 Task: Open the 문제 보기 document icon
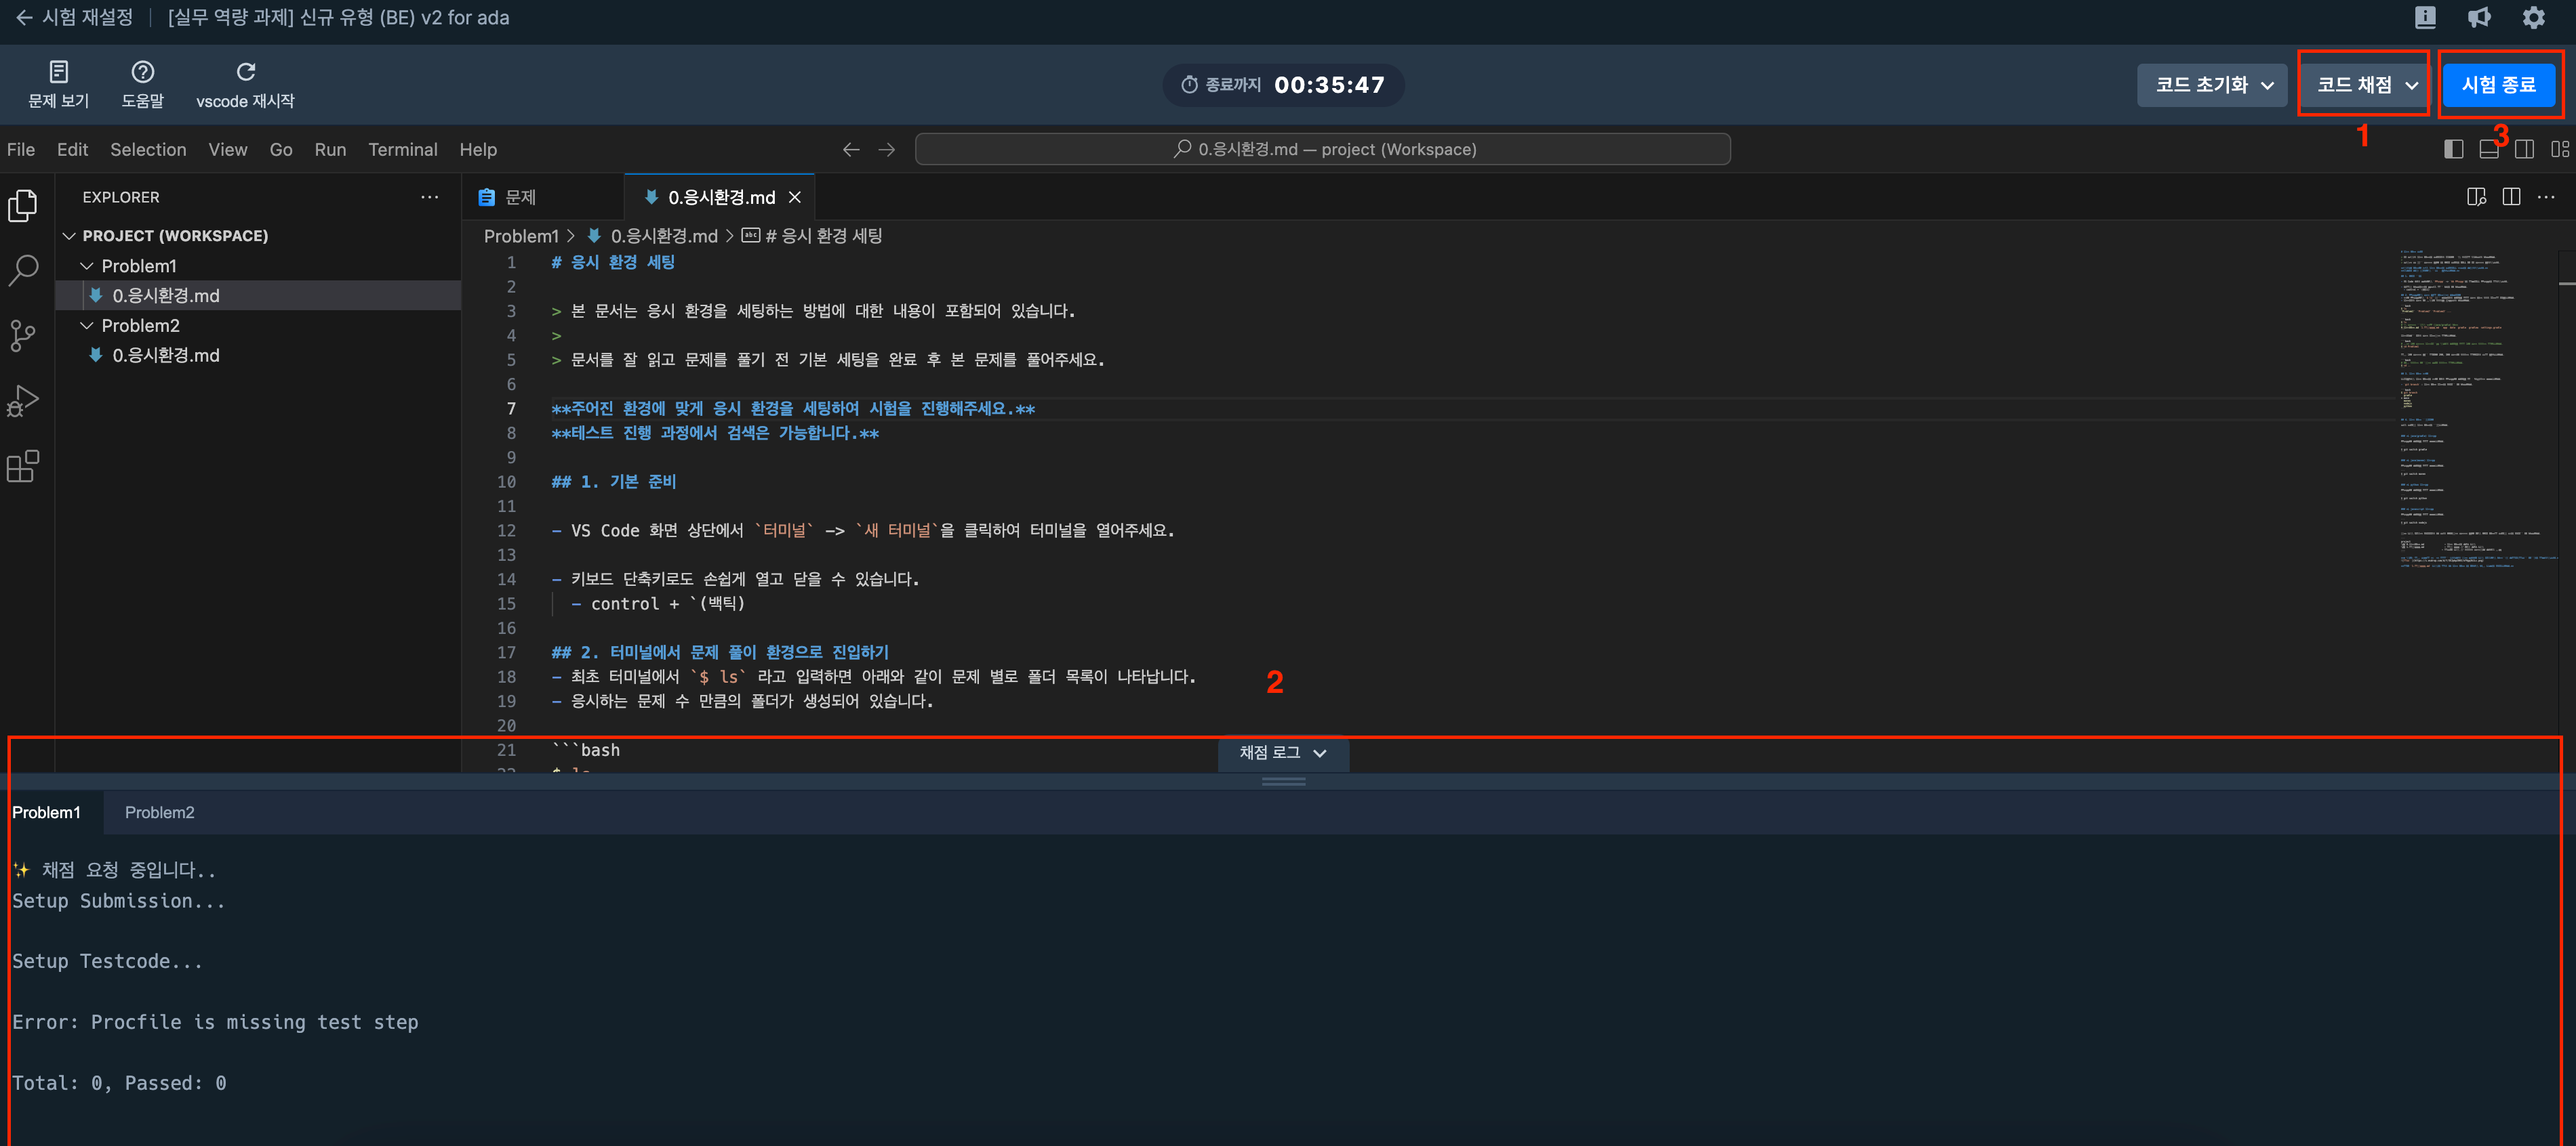pos(58,72)
